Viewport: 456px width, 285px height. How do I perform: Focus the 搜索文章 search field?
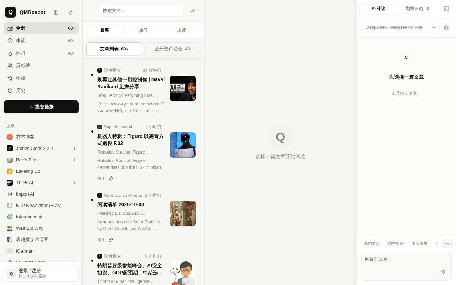pyautogui.click(x=141, y=11)
